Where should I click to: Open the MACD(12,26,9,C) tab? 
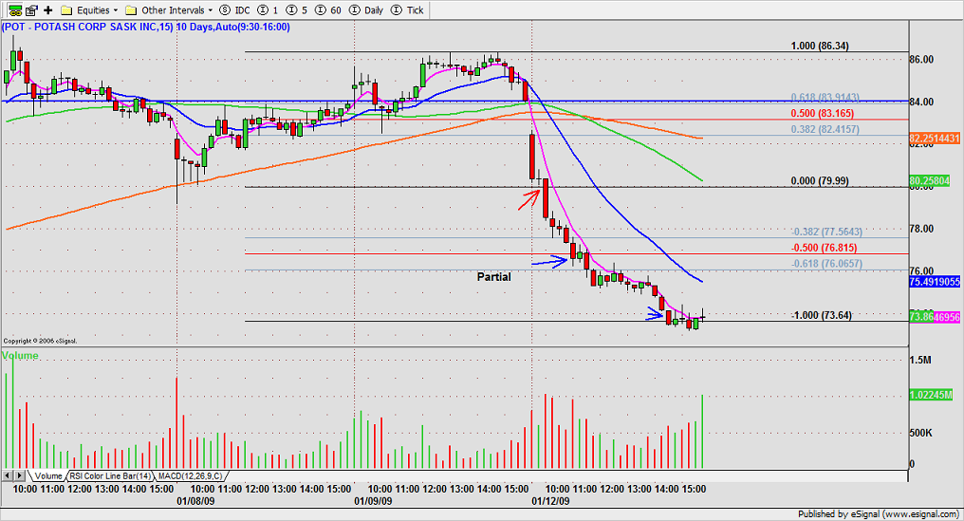(x=192, y=476)
